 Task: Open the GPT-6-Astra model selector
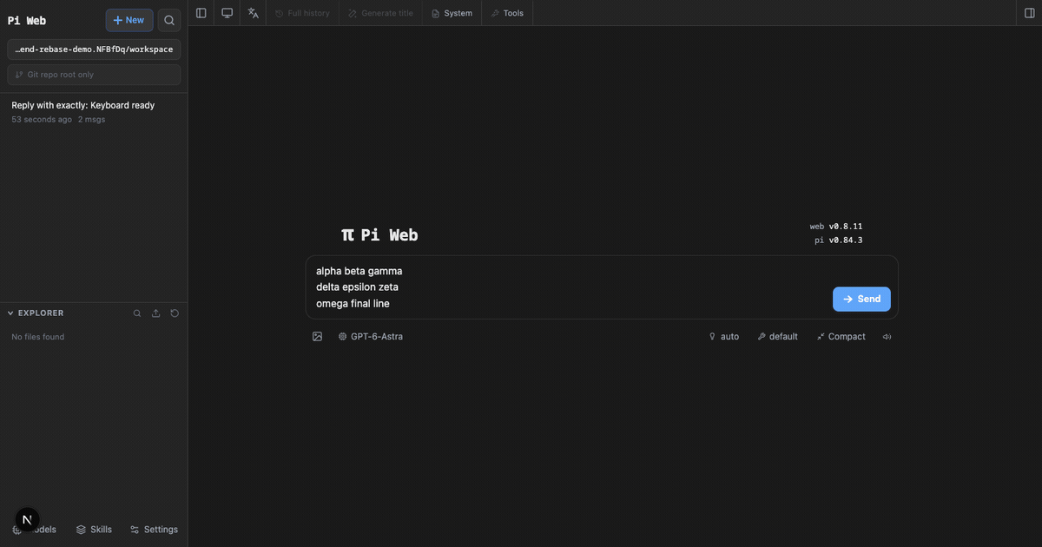click(x=371, y=337)
